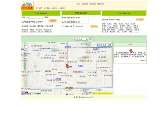Click the map zoom-out minus button
168x126 pixels.
point(25,73)
